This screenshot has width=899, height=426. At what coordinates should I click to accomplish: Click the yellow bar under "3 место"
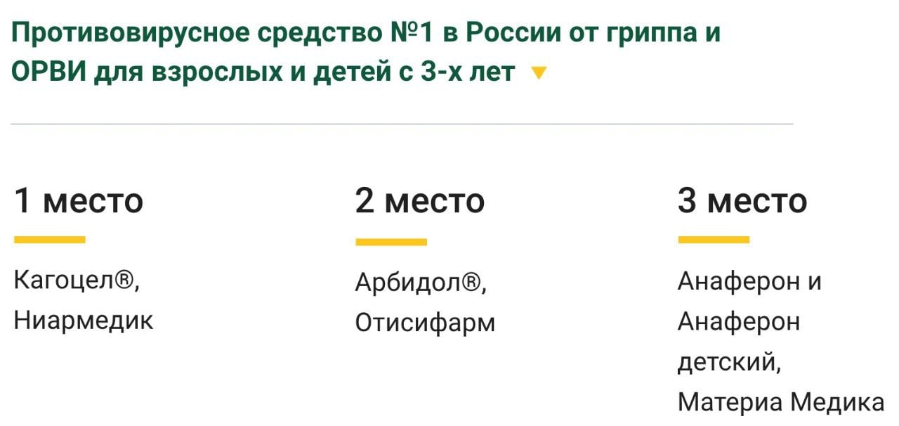[x=714, y=240]
